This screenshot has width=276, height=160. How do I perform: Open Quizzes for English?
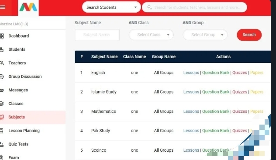[x=240, y=73]
